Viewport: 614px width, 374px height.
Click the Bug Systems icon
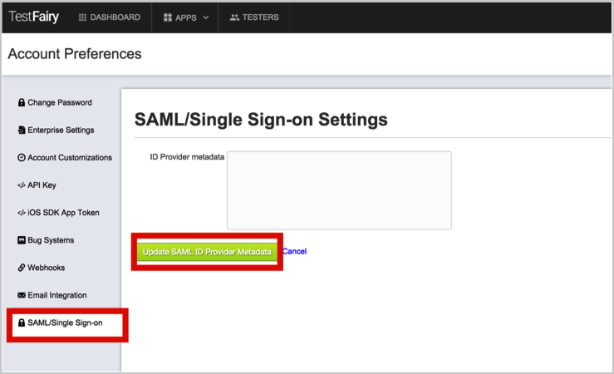click(x=22, y=240)
